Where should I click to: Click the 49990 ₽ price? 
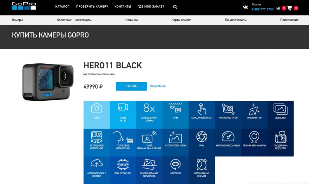(93, 86)
